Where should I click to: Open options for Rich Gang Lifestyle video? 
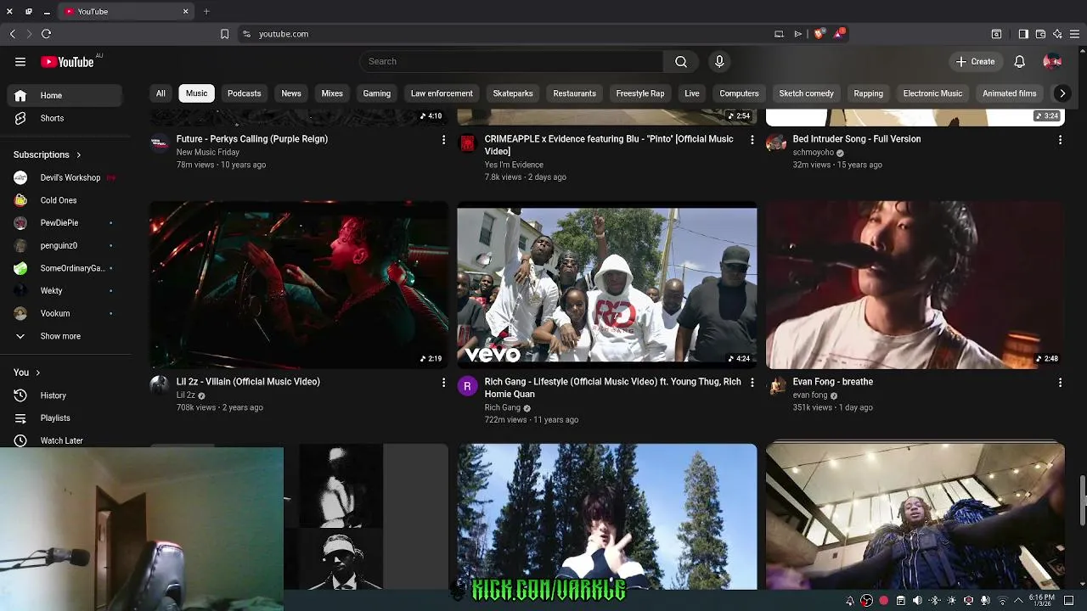752,383
